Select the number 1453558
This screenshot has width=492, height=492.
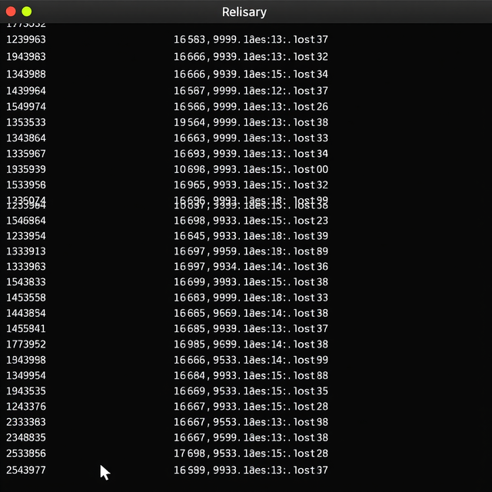(26, 298)
